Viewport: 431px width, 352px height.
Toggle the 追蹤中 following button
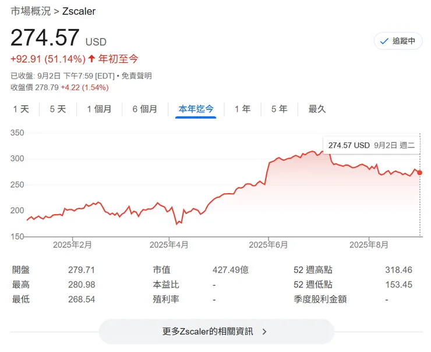click(398, 41)
